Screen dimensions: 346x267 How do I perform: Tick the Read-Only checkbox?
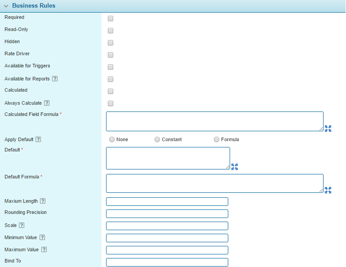coord(111,31)
